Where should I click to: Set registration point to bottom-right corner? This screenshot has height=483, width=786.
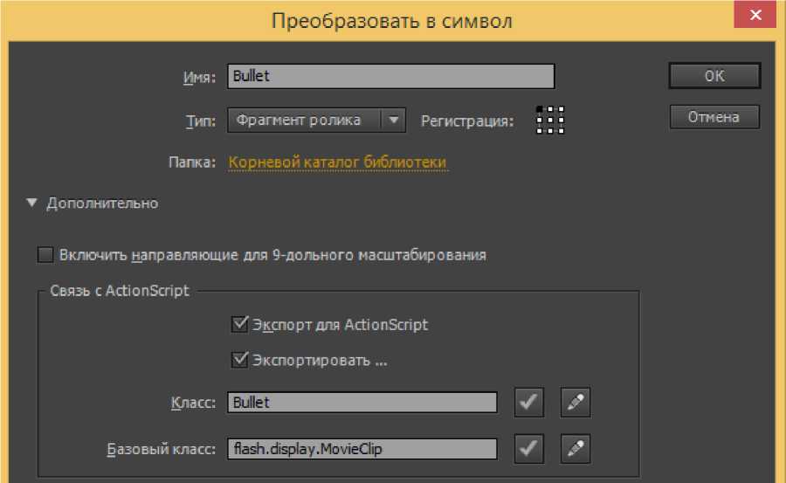pos(562,131)
